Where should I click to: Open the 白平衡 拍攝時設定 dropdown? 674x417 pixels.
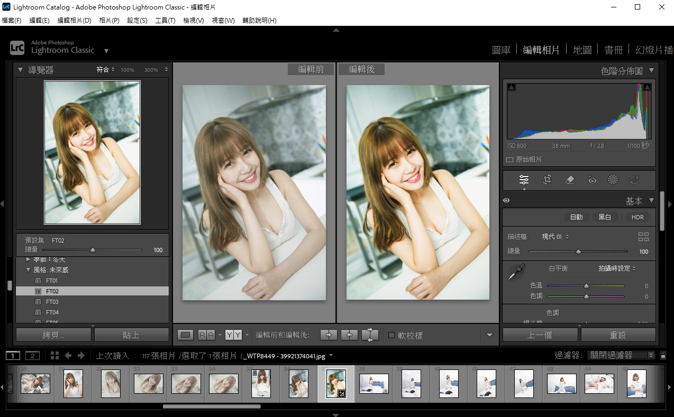tap(617, 268)
